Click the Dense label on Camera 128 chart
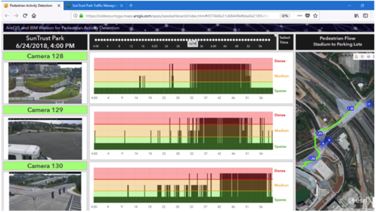The width and height of the screenshot is (376, 212). pyautogui.click(x=280, y=61)
